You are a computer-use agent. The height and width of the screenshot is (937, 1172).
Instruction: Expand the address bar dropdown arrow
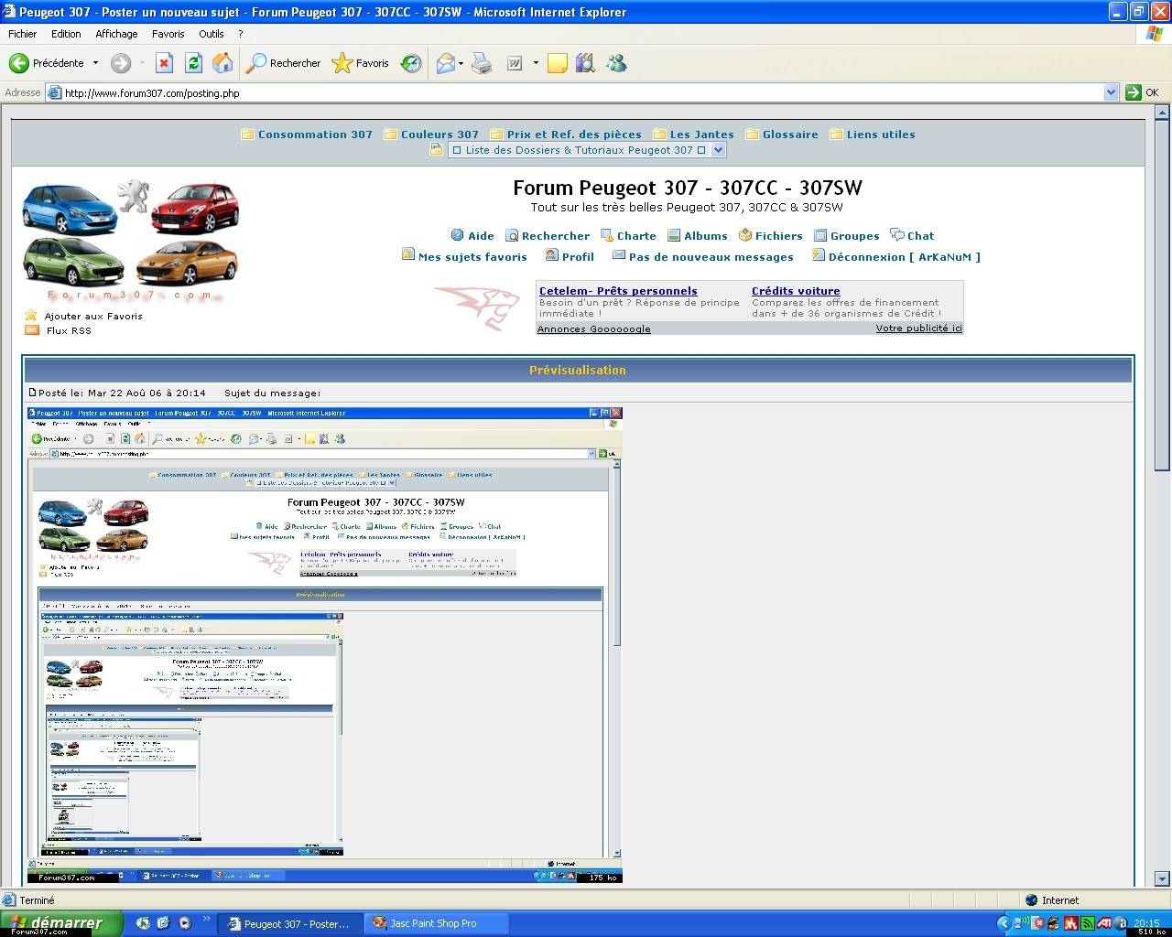point(1111,92)
